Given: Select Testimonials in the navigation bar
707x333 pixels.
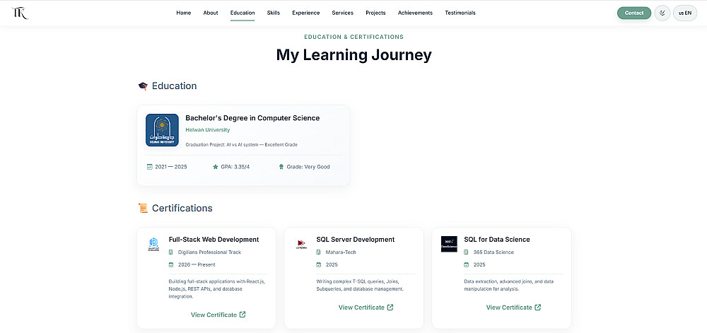Looking at the screenshot, I should pyautogui.click(x=460, y=13).
